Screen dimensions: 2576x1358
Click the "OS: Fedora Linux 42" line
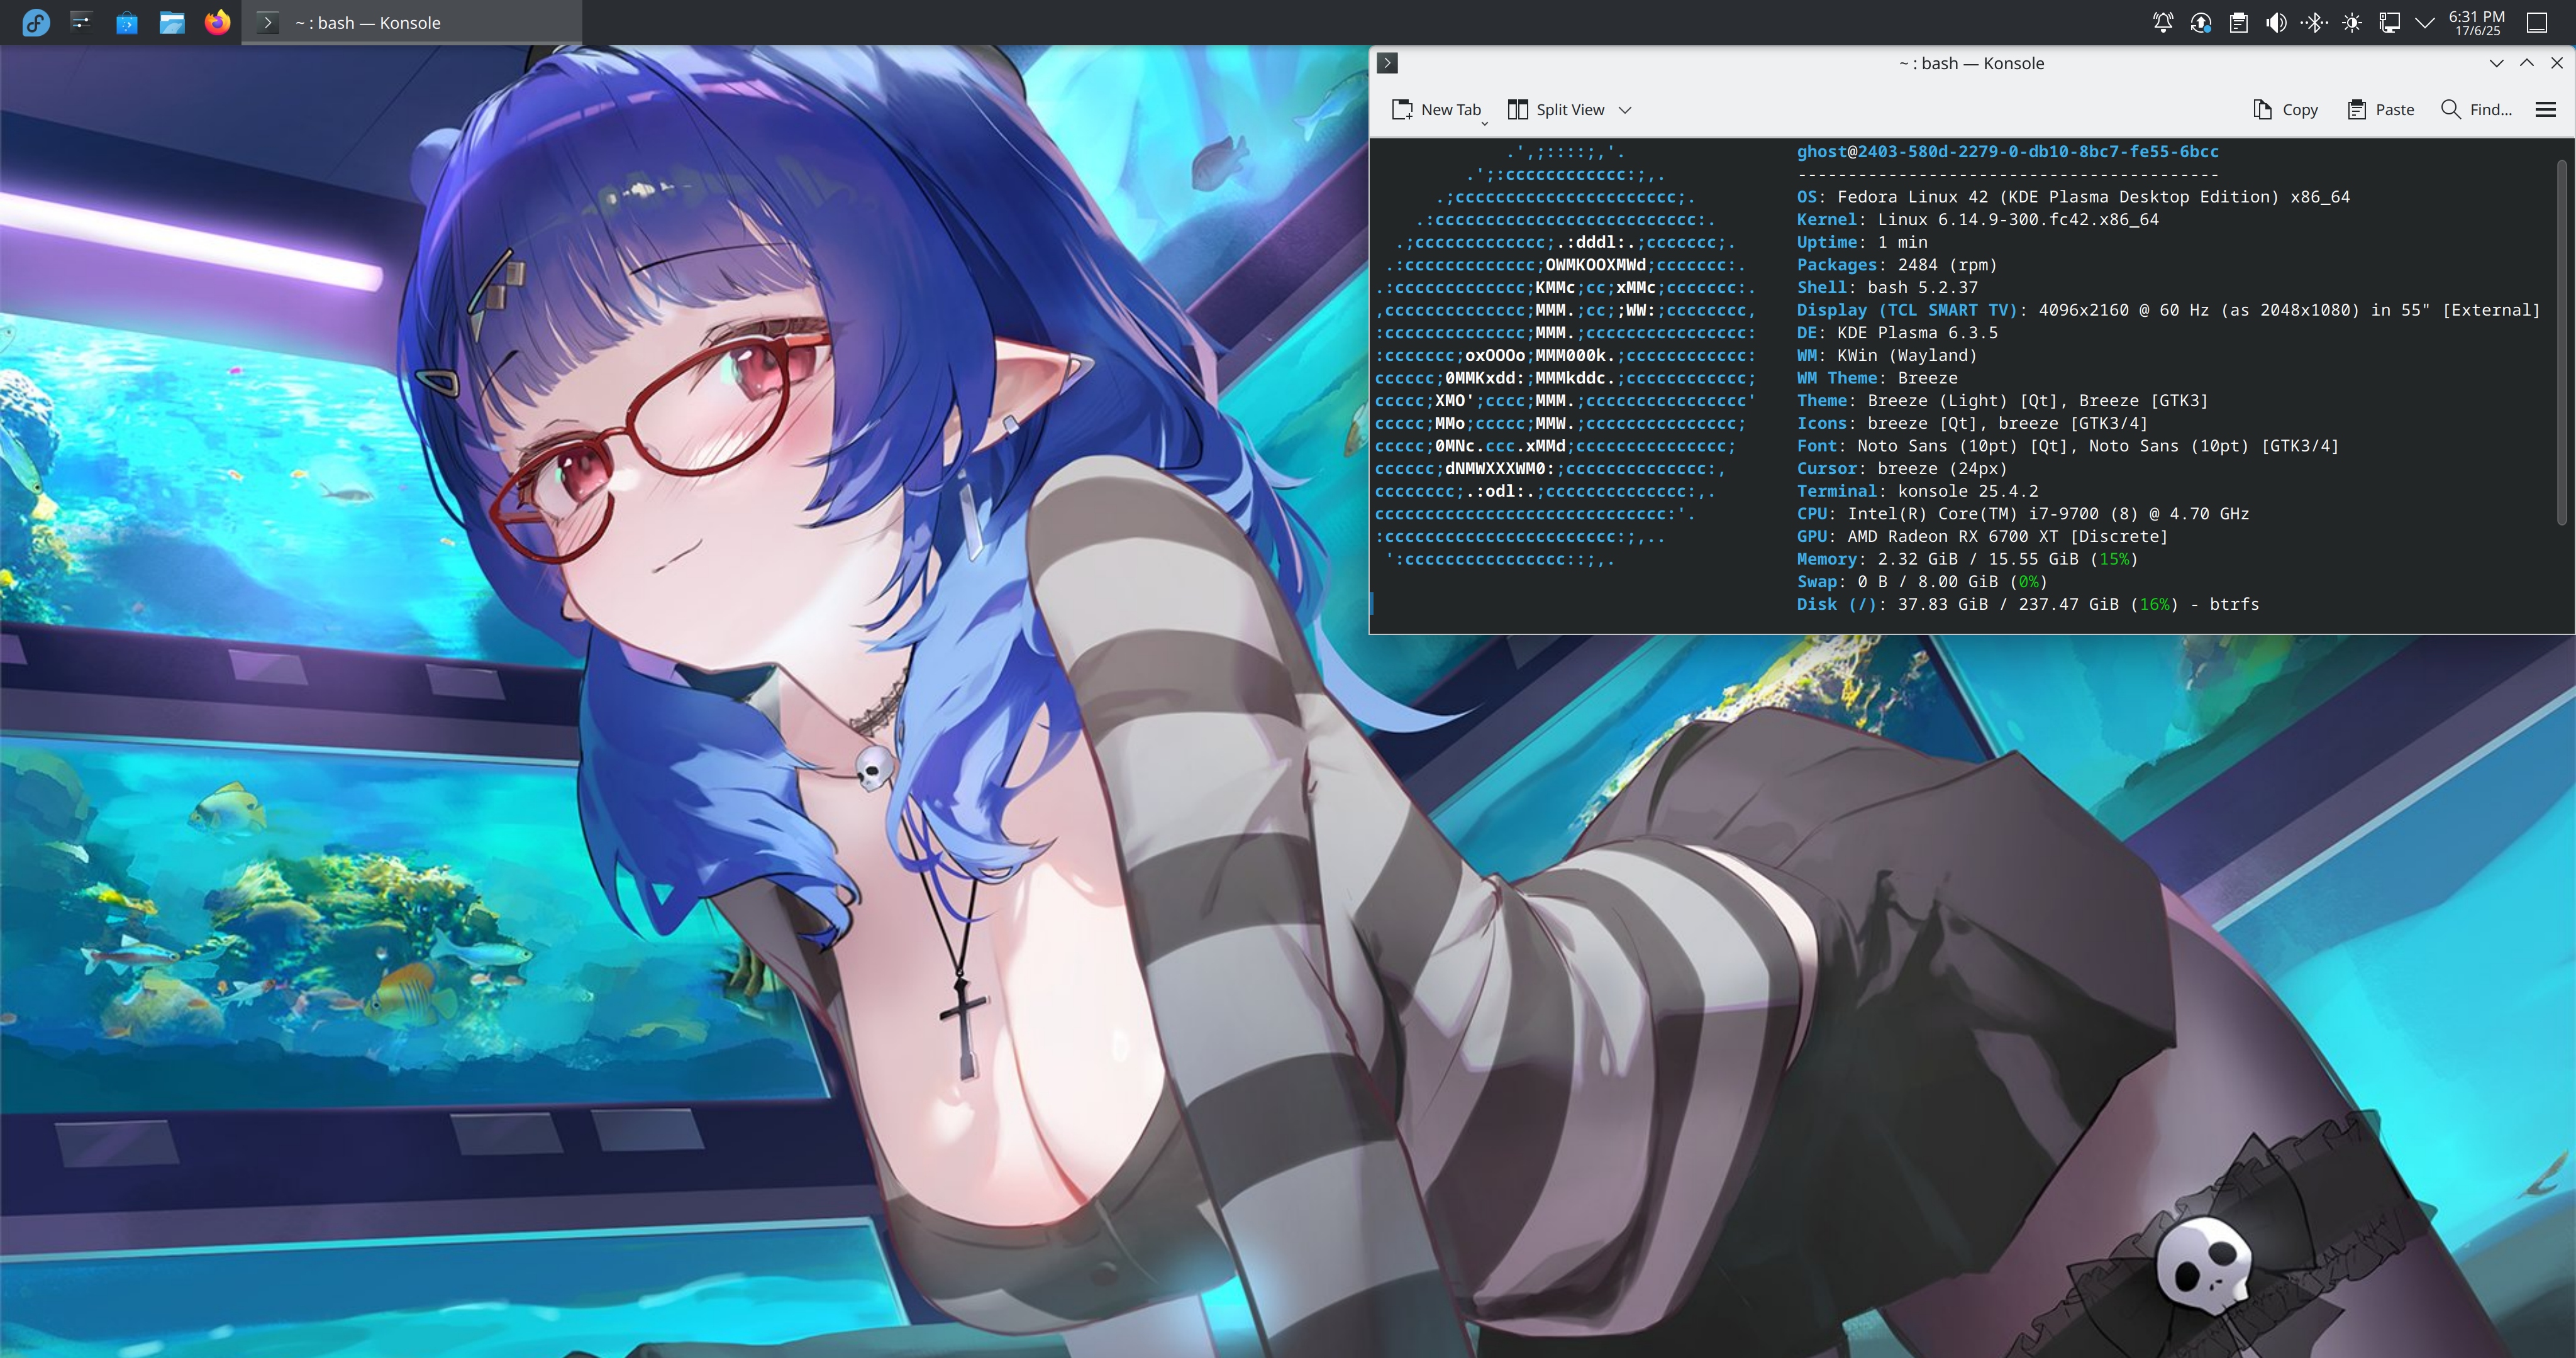(x=2074, y=197)
